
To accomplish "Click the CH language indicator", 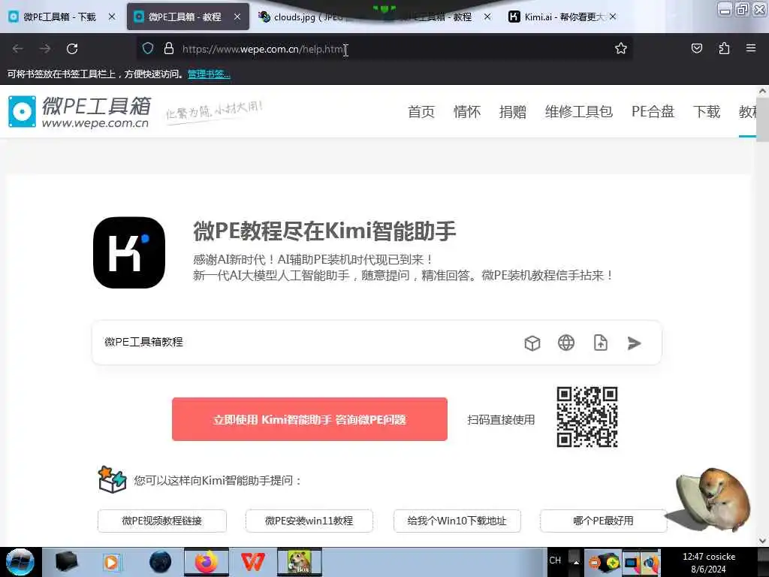I will coord(555,560).
